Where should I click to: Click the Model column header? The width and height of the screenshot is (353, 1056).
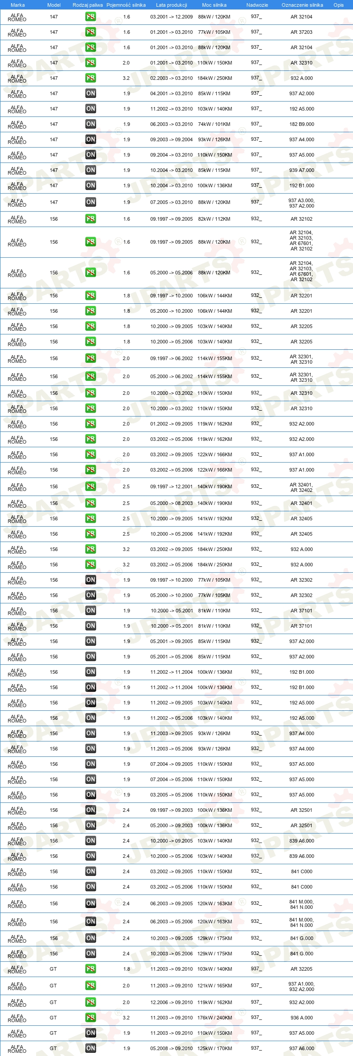(x=54, y=5)
